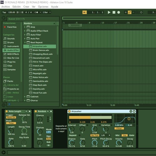156x156 pixels.
Task: Open the Crear menu
Action: point(26,7)
